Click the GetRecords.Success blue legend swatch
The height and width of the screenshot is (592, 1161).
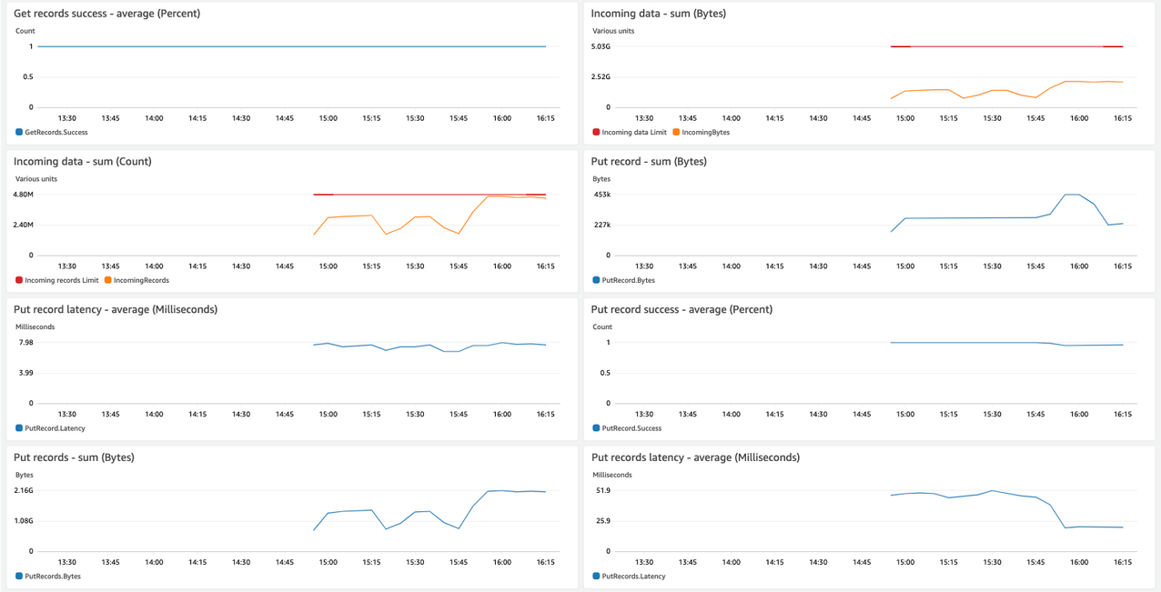coord(19,132)
